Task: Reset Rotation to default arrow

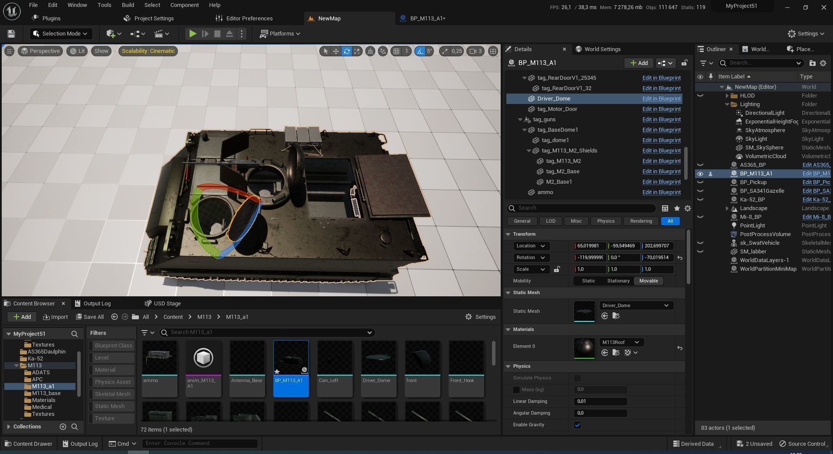Action: pos(680,258)
